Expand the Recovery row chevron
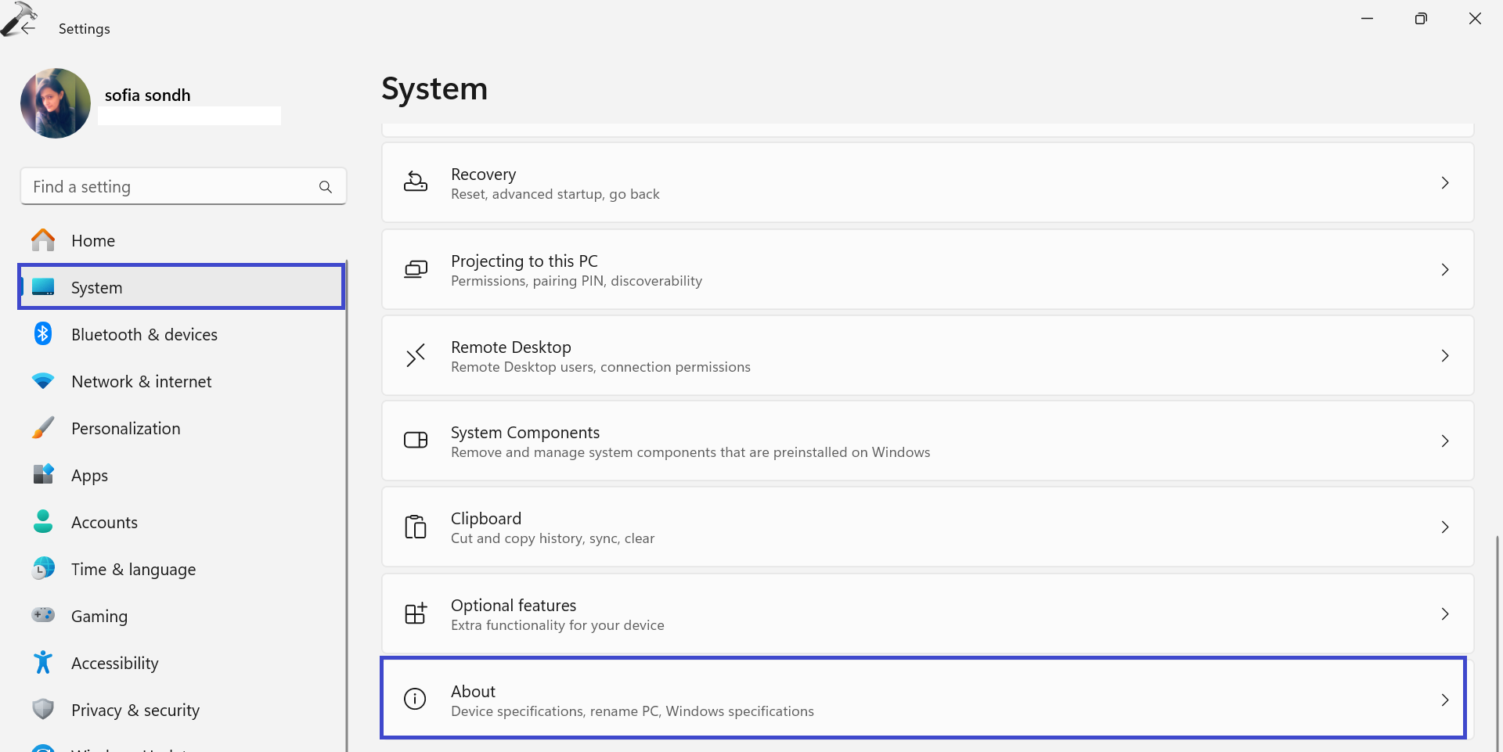 [1445, 182]
